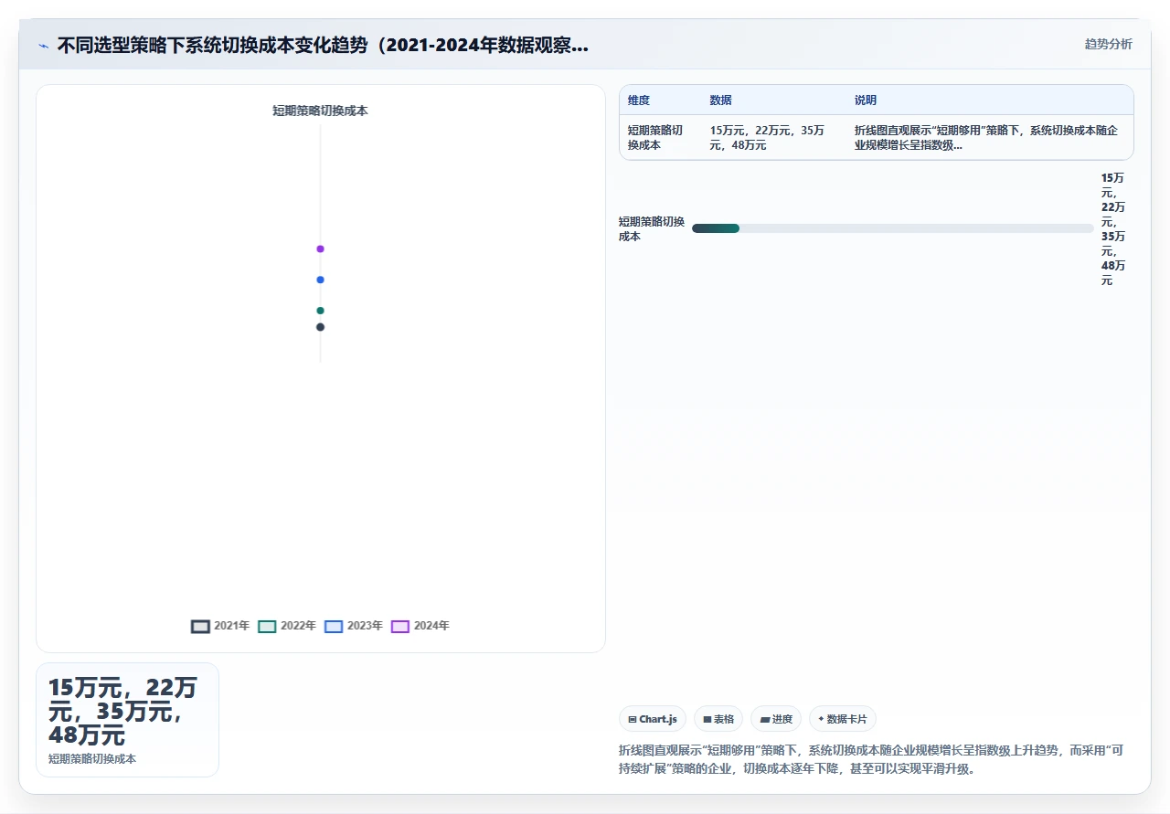Click the 趋势分析 label in the header
The height and width of the screenshot is (814, 1170).
click(1108, 44)
